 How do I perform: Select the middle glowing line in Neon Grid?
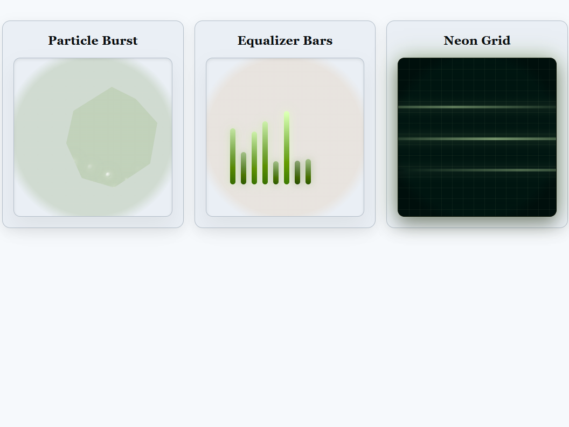click(477, 139)
